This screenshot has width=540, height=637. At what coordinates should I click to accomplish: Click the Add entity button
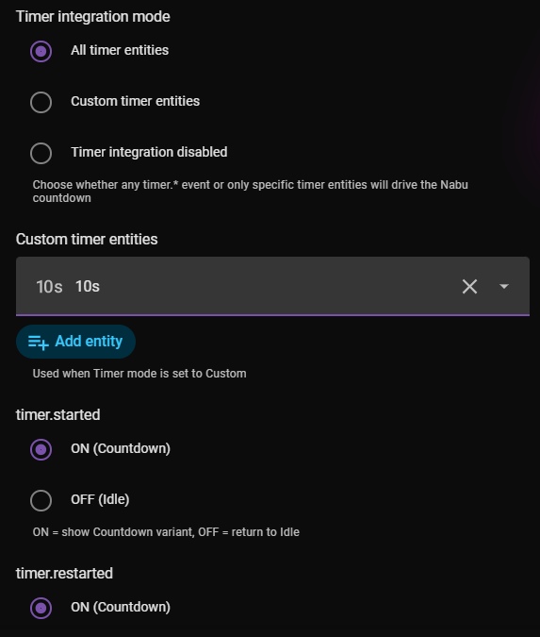75,342
